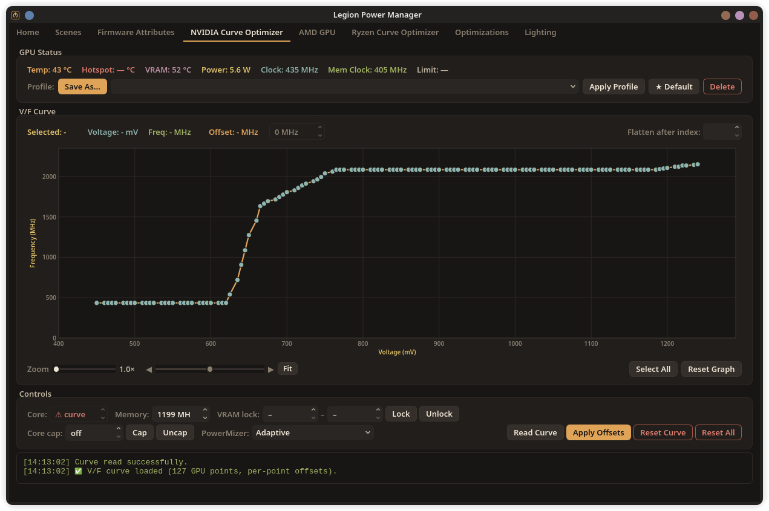
Task: Set the profile as Default with the star button
Action: coord(674,86)
